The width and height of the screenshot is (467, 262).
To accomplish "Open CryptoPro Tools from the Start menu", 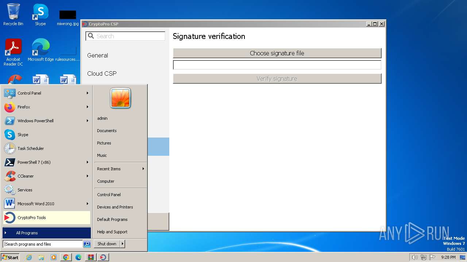I will pyautogui.click(x=47, y=218).
